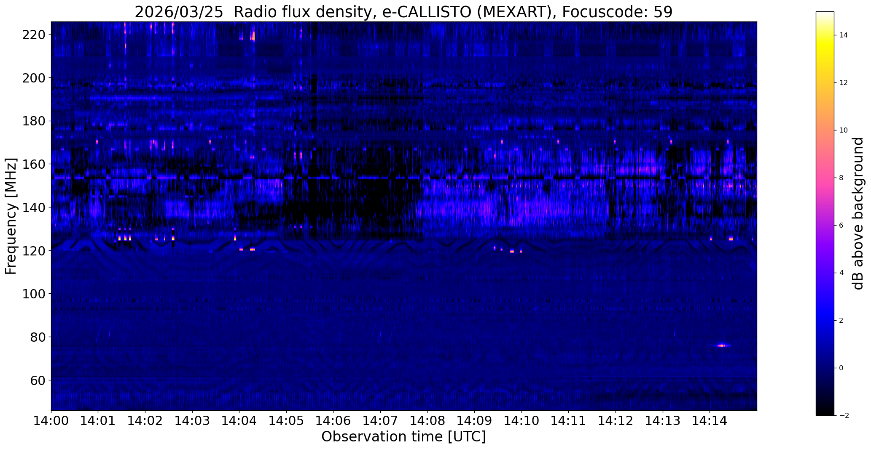Choose the 14:07 time tick label
871x449 pixels.
point(381,420)
